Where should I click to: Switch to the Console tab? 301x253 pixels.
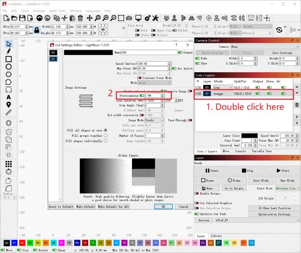[x=240, y=151]
